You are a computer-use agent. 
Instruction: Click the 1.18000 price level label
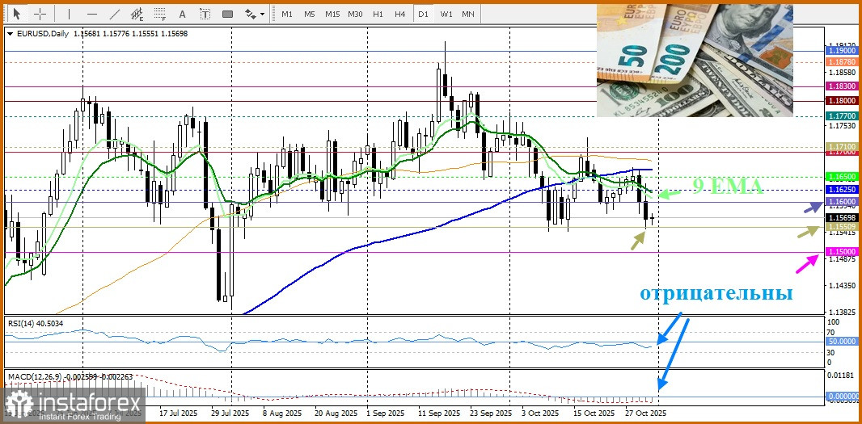pyautogui.click(x=841, y=101)
